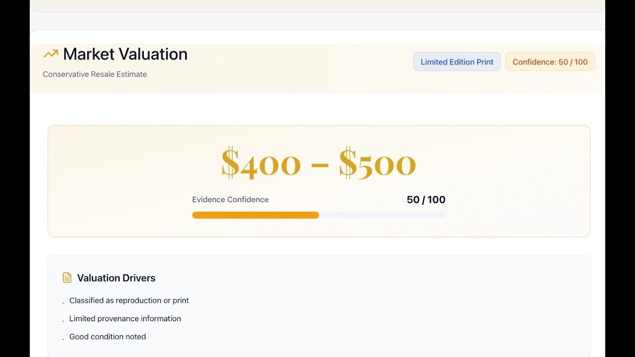Click the 'Evidence Confidence' label
The image size is (635, 357).
tap(230, 200)
